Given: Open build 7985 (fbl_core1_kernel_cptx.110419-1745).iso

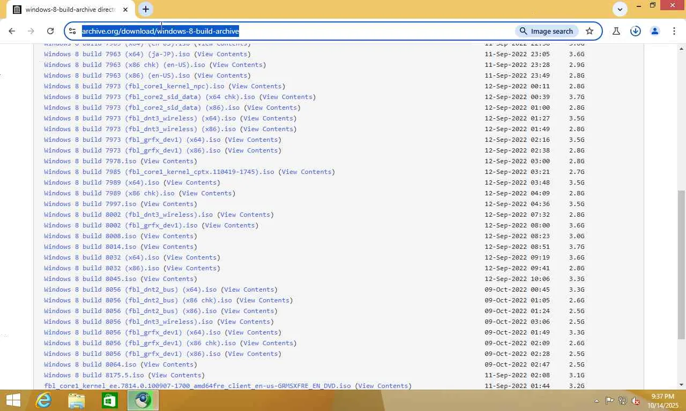Looking at the screenshot, I should [159, 172].
